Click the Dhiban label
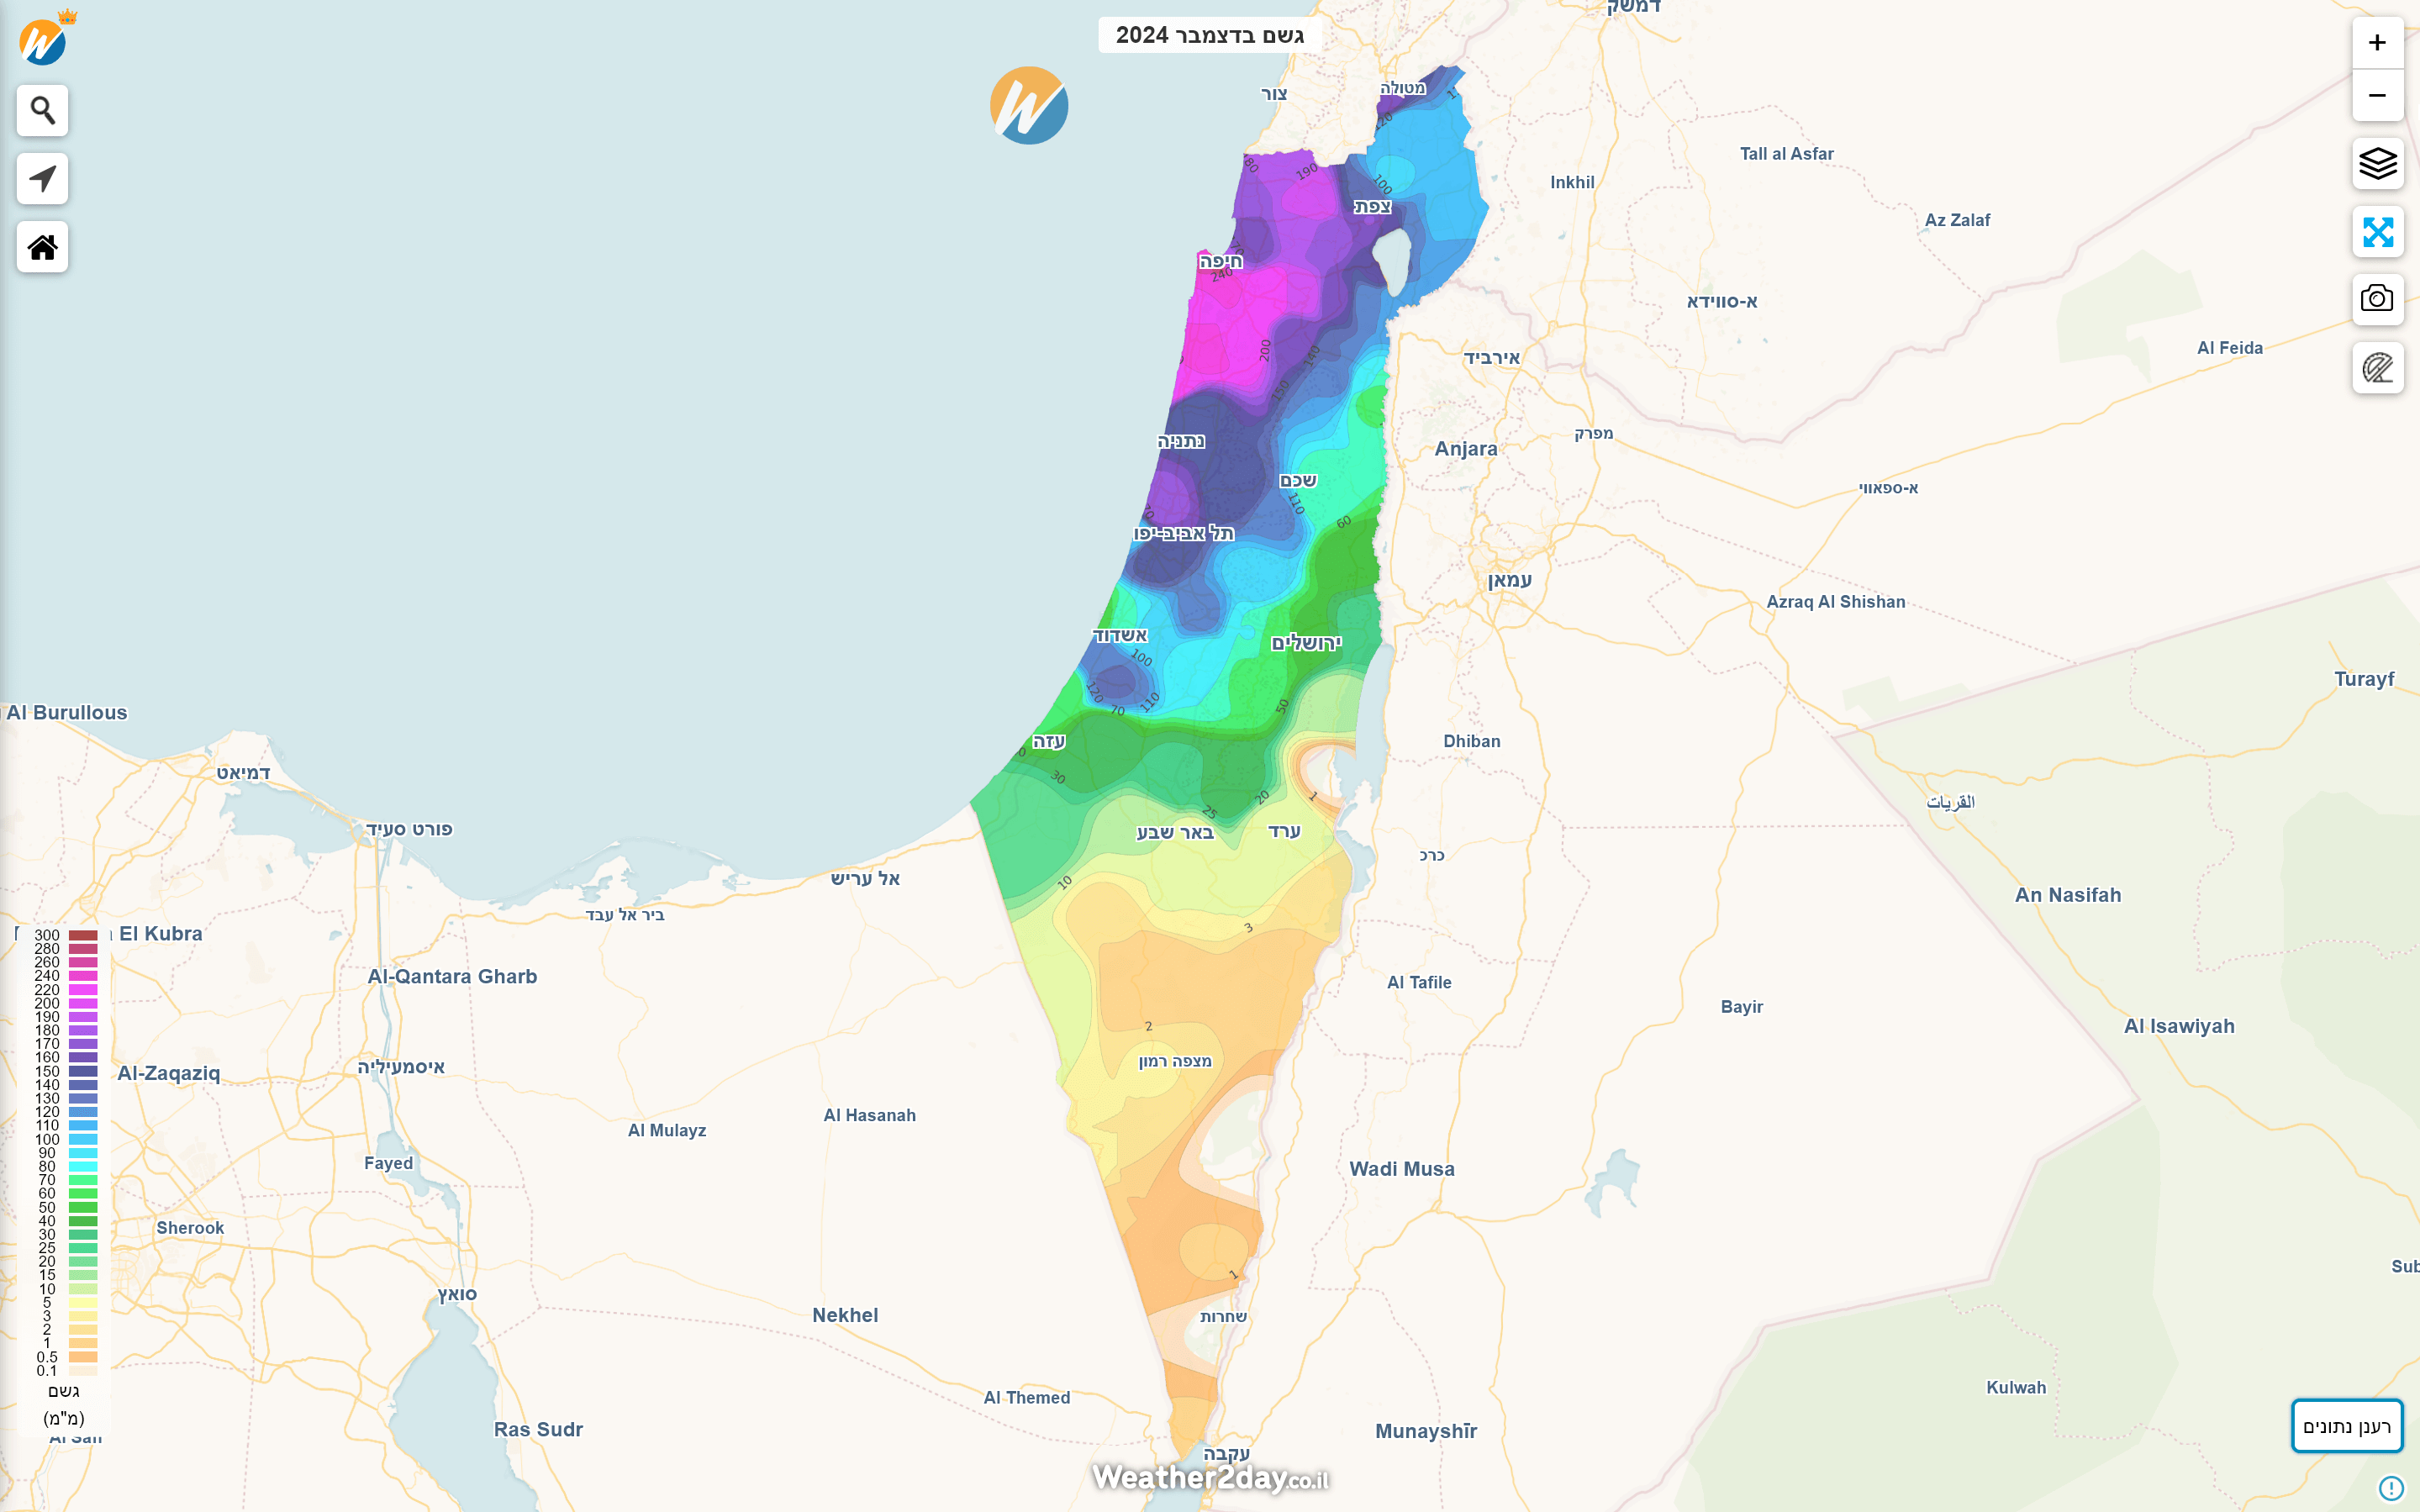 [x=1472, y=741]
